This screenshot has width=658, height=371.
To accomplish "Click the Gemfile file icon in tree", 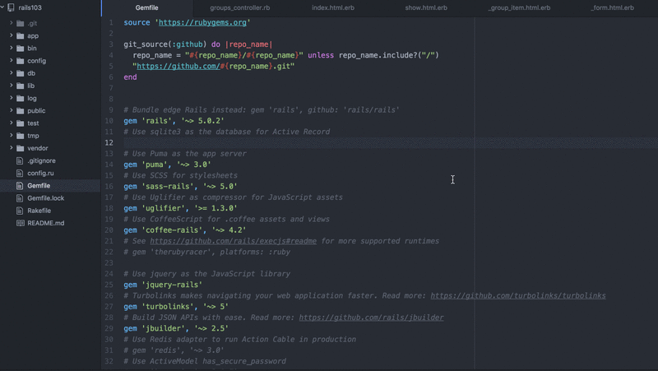I will pos(20,186).
